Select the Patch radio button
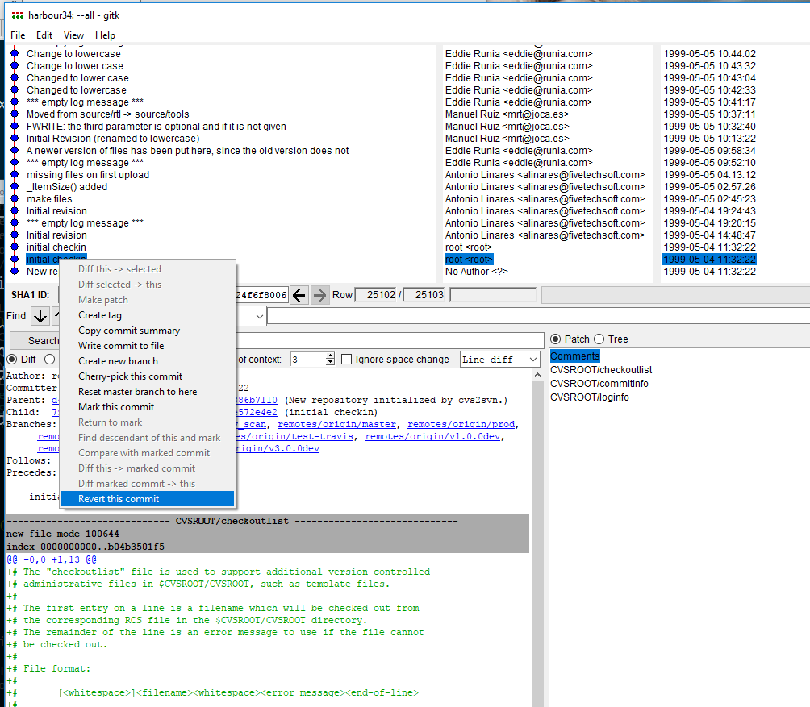The height and width of the screenshot is (707, 810). (556, 339)
